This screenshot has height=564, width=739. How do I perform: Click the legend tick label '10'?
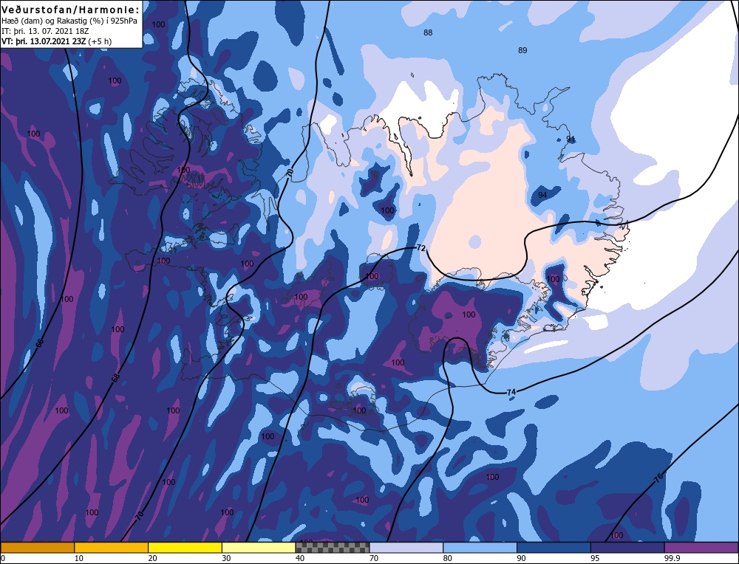[78, 558]
